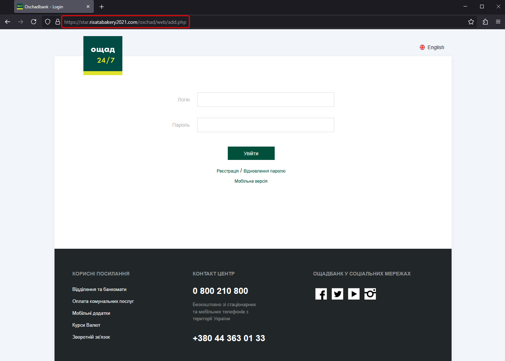This screenshot has width=505, height=361.
Task: Click phone number +380 44 363 01 33
Action: coord(229,338)
